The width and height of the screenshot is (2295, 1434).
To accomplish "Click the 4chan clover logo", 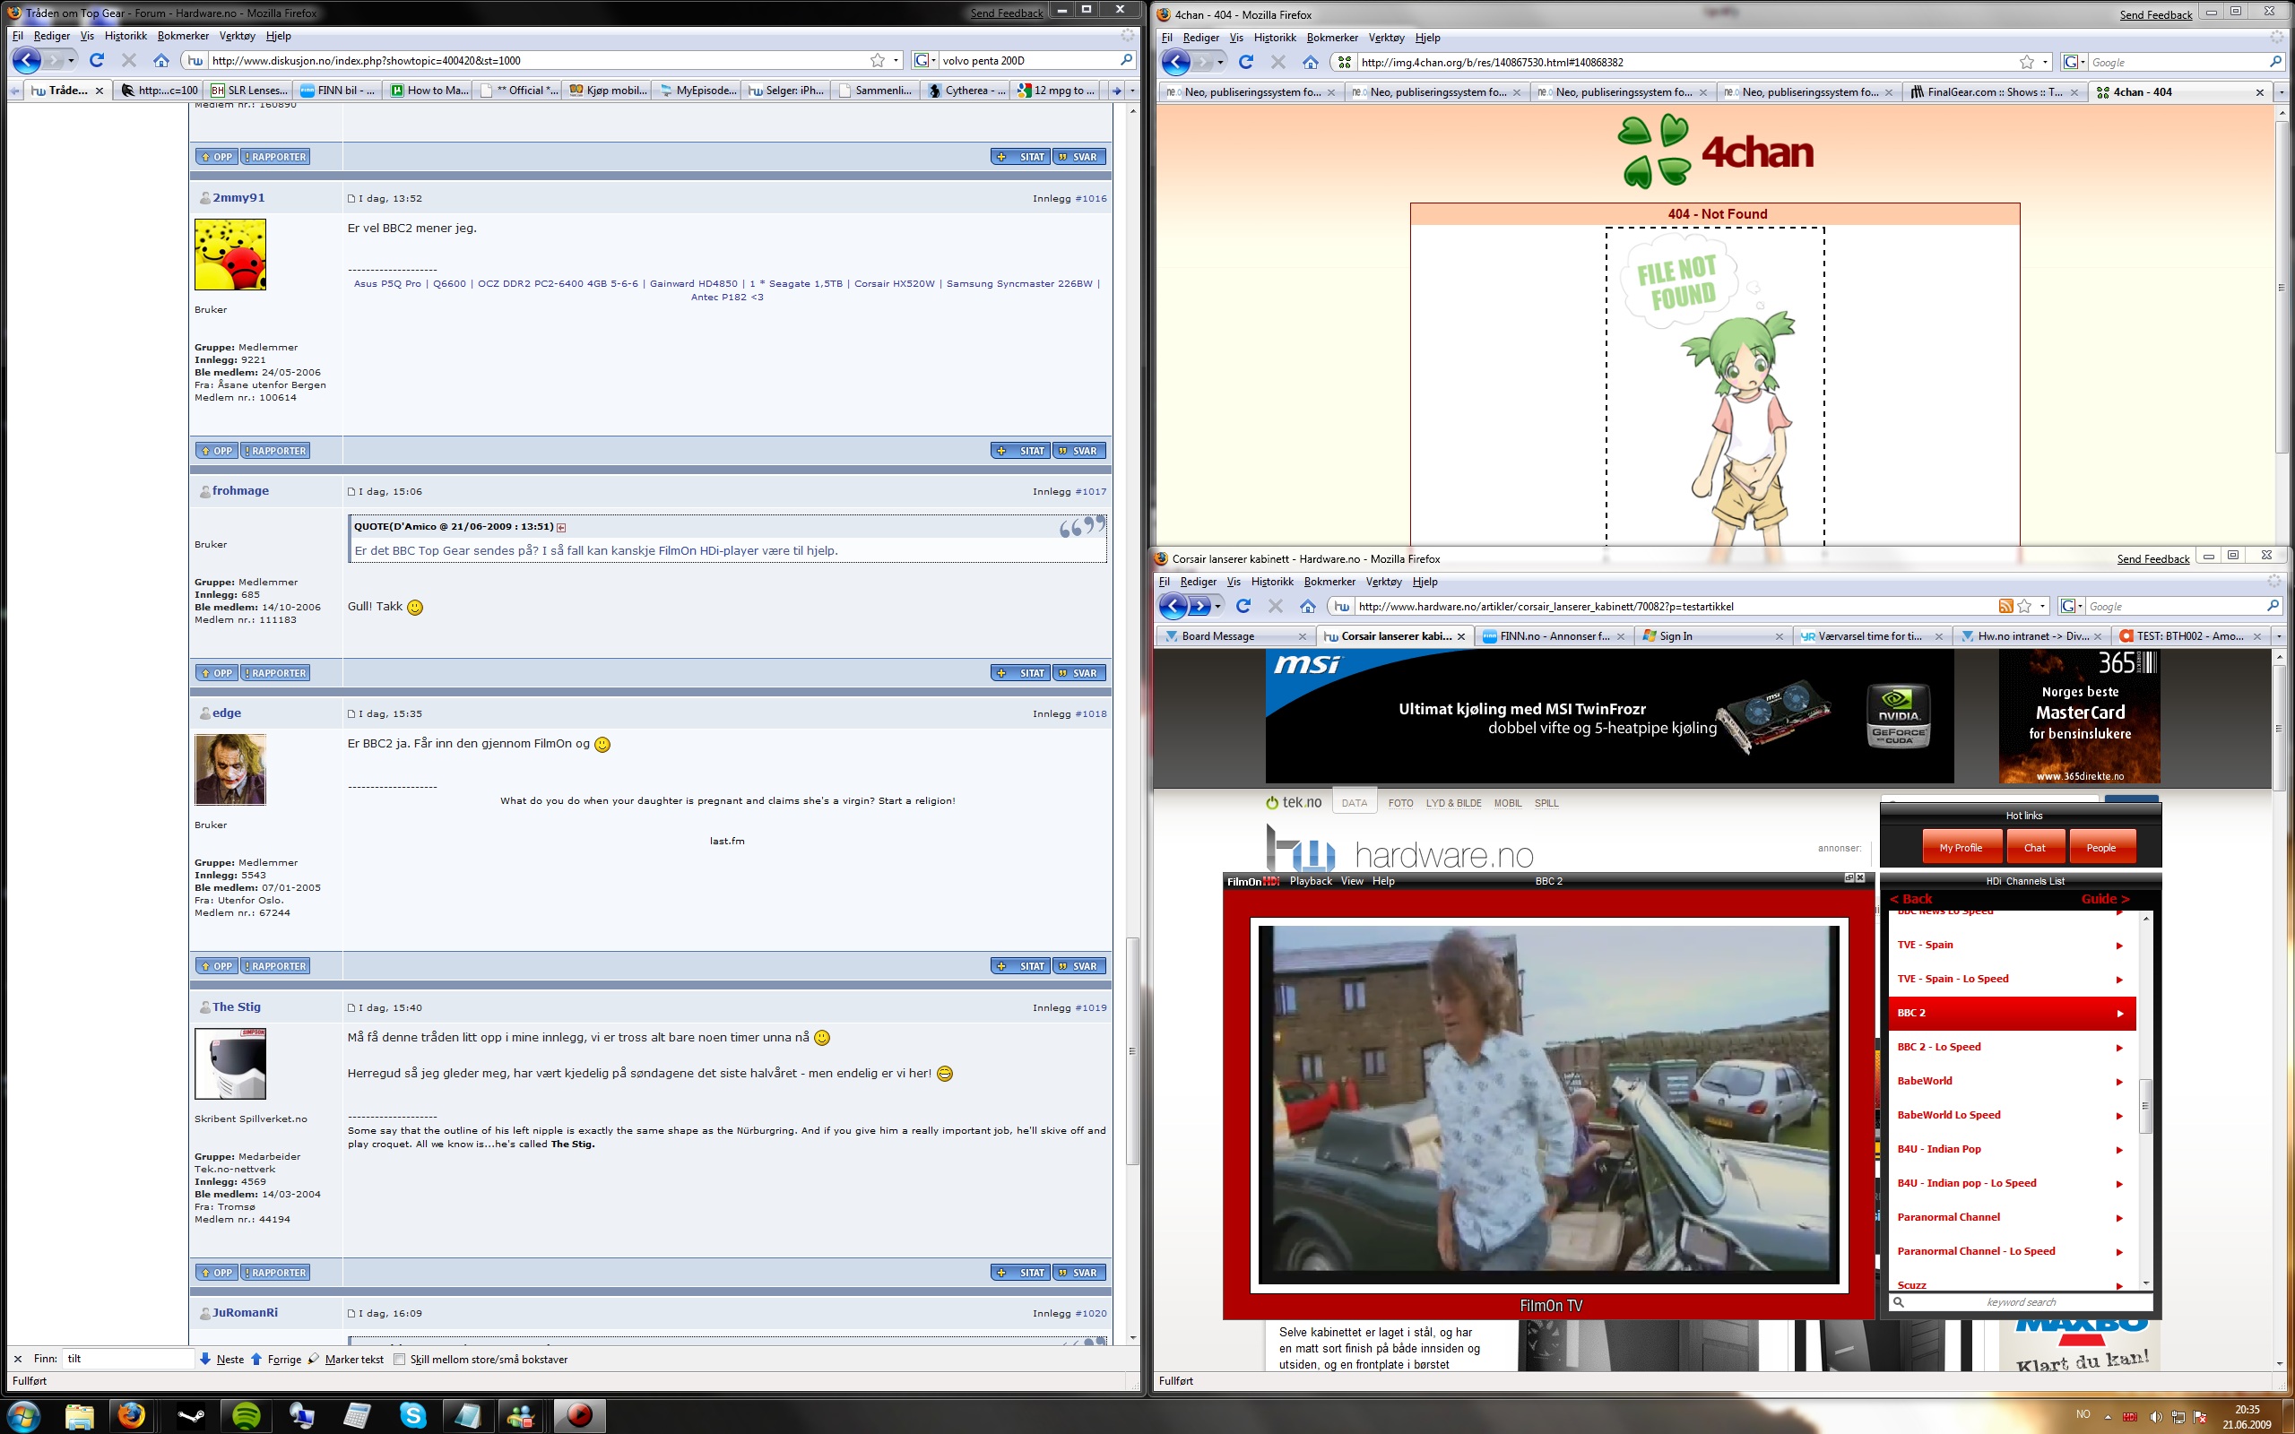I will point(1654,151).
